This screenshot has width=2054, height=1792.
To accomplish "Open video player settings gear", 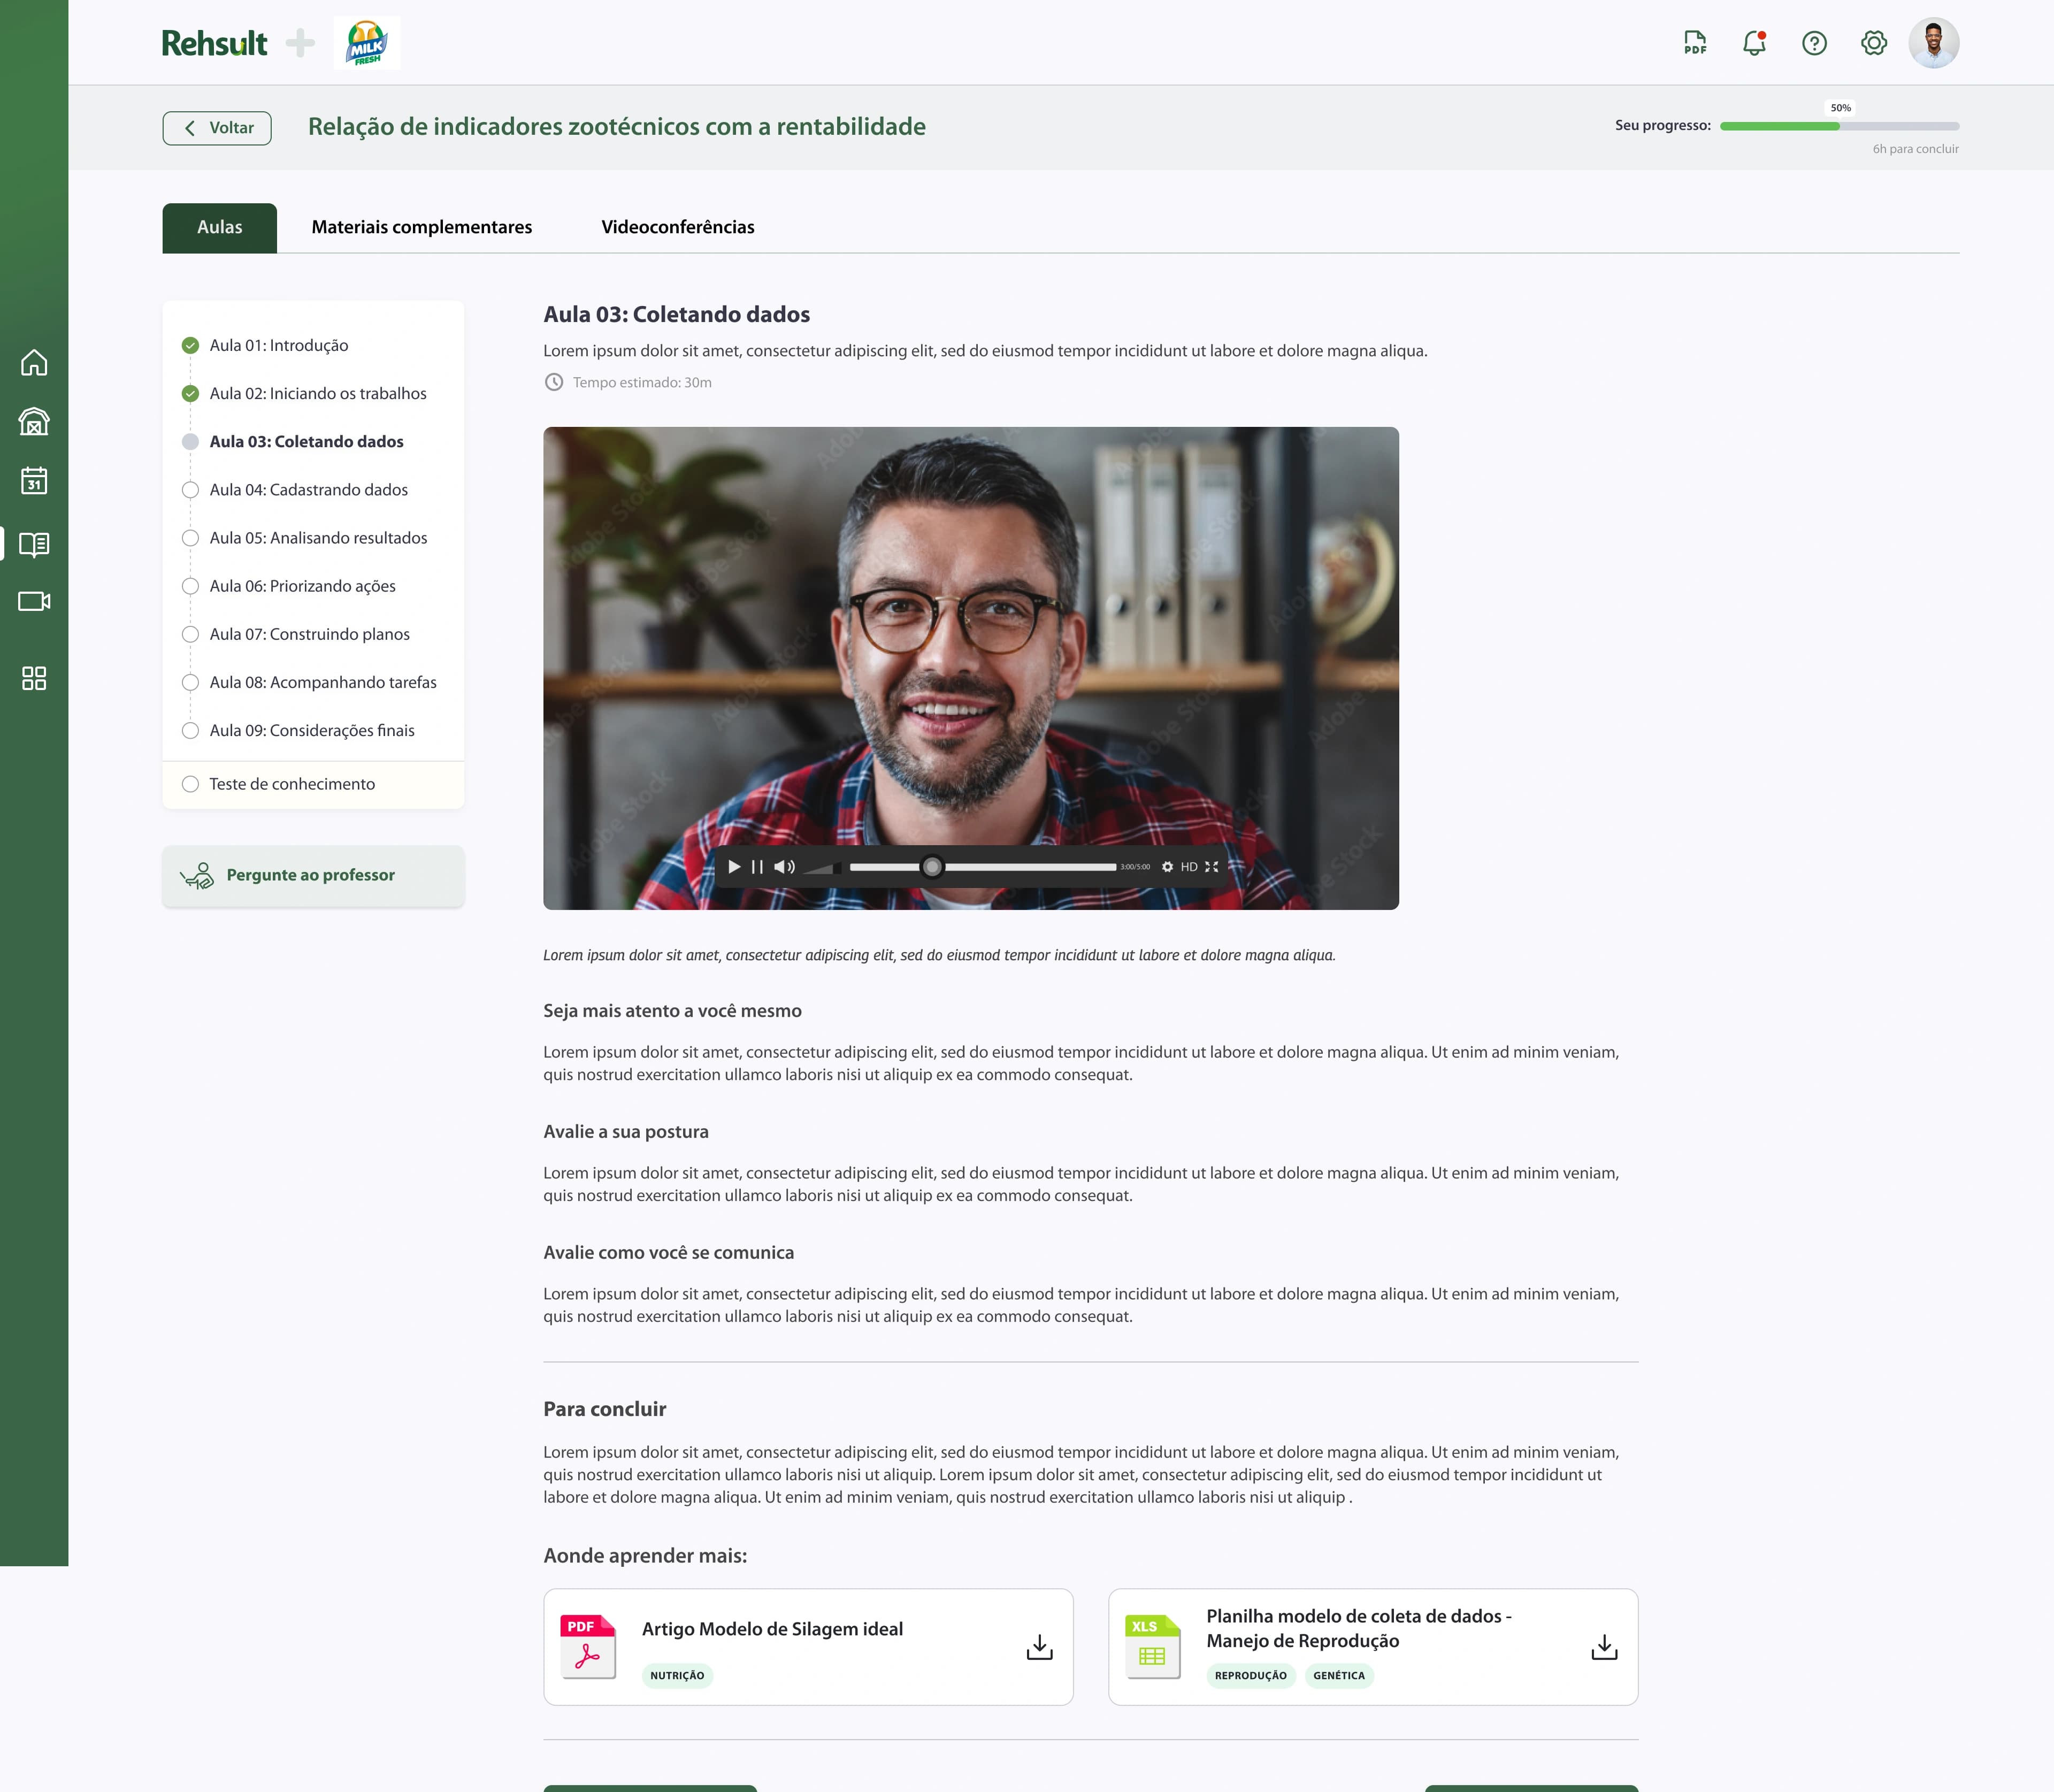I will coord(1167,867).
